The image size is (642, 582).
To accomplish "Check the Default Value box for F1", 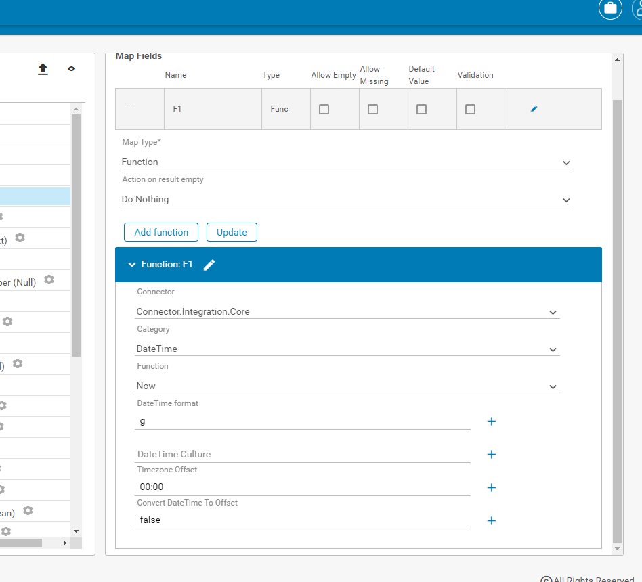I will [421, 109].
